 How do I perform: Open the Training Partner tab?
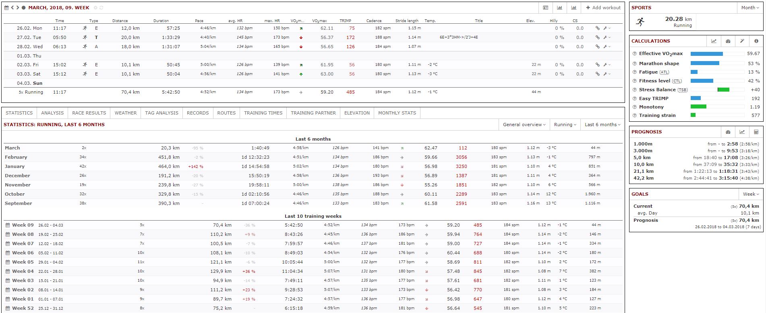pos(313,113)
